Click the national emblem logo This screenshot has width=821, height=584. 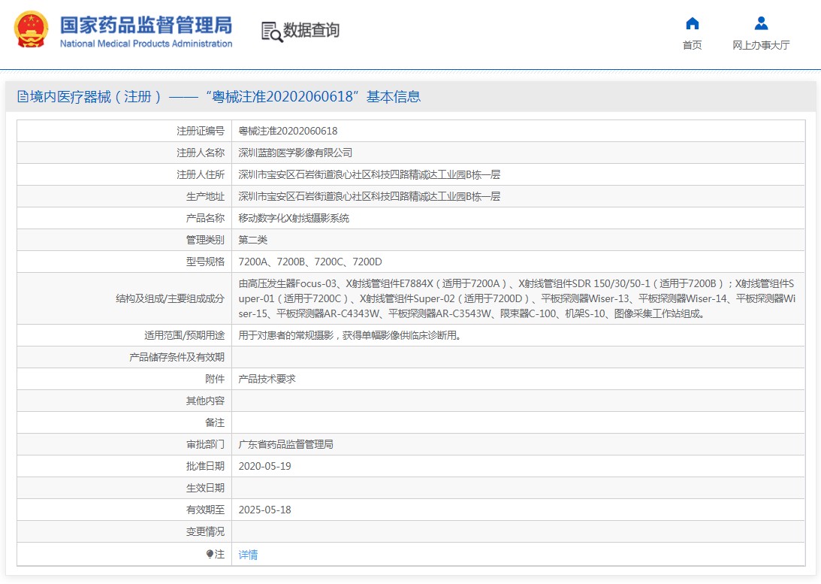point(31,30)
